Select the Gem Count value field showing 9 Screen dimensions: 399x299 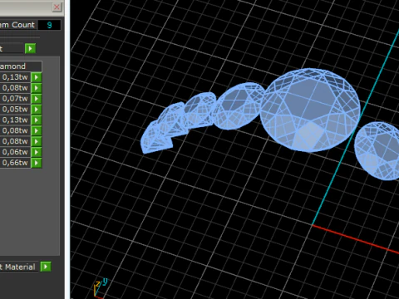point(49,25)
